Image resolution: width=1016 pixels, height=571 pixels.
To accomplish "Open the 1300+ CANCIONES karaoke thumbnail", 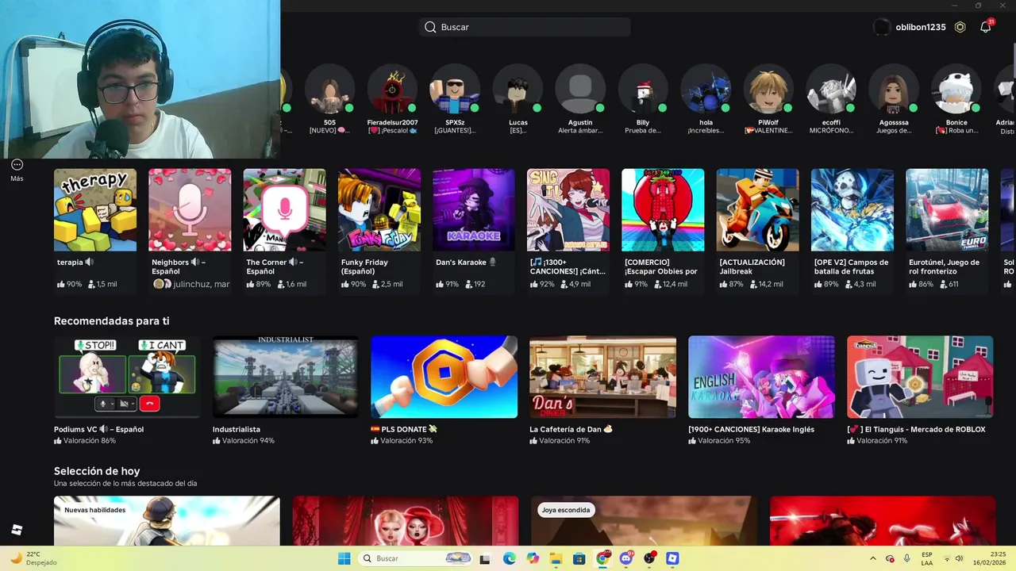I will click(568, 210).
